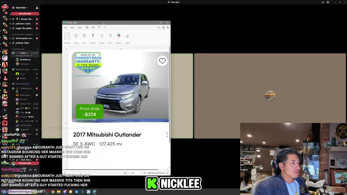Click the Paint vertical scrollbar
Viewport: 347px width, 195px height.
(x=170, y=95)
